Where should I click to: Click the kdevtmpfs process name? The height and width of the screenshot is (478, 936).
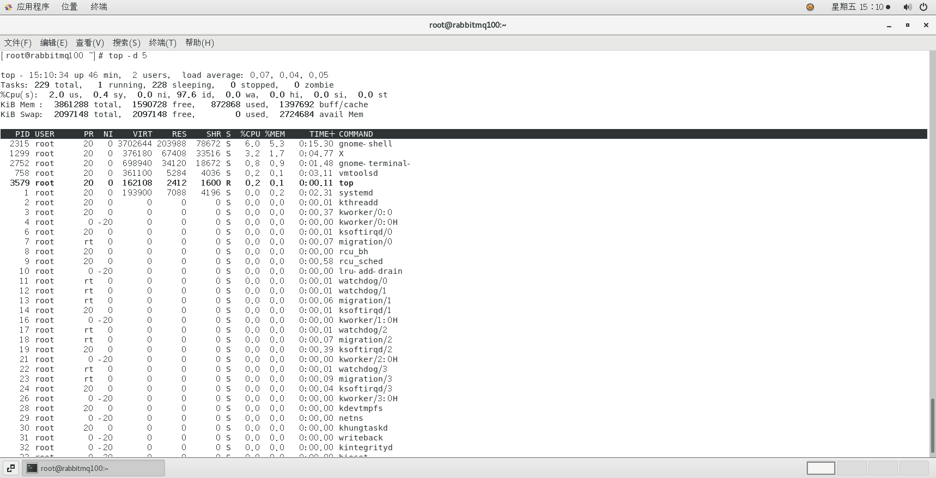[361, 408]
